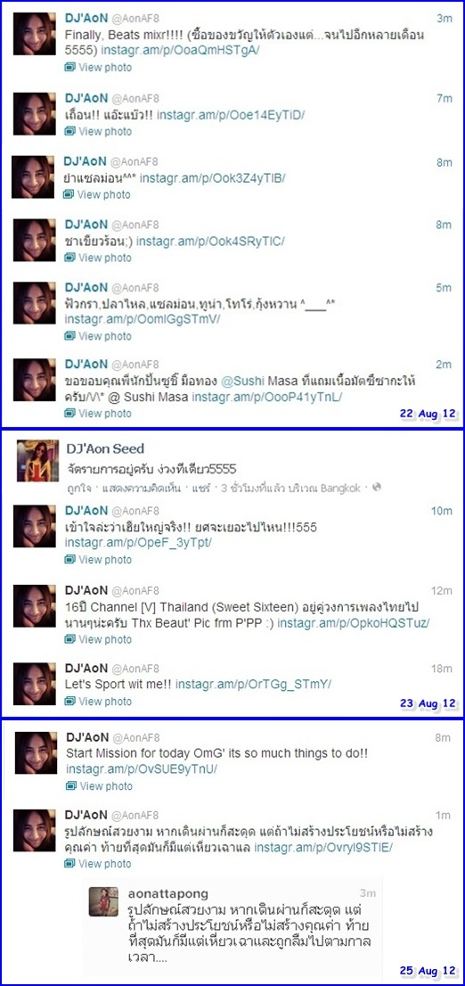Click photo icon under Let's Sport tweet
Screen dimensions: 465x986
pos(70,701)
